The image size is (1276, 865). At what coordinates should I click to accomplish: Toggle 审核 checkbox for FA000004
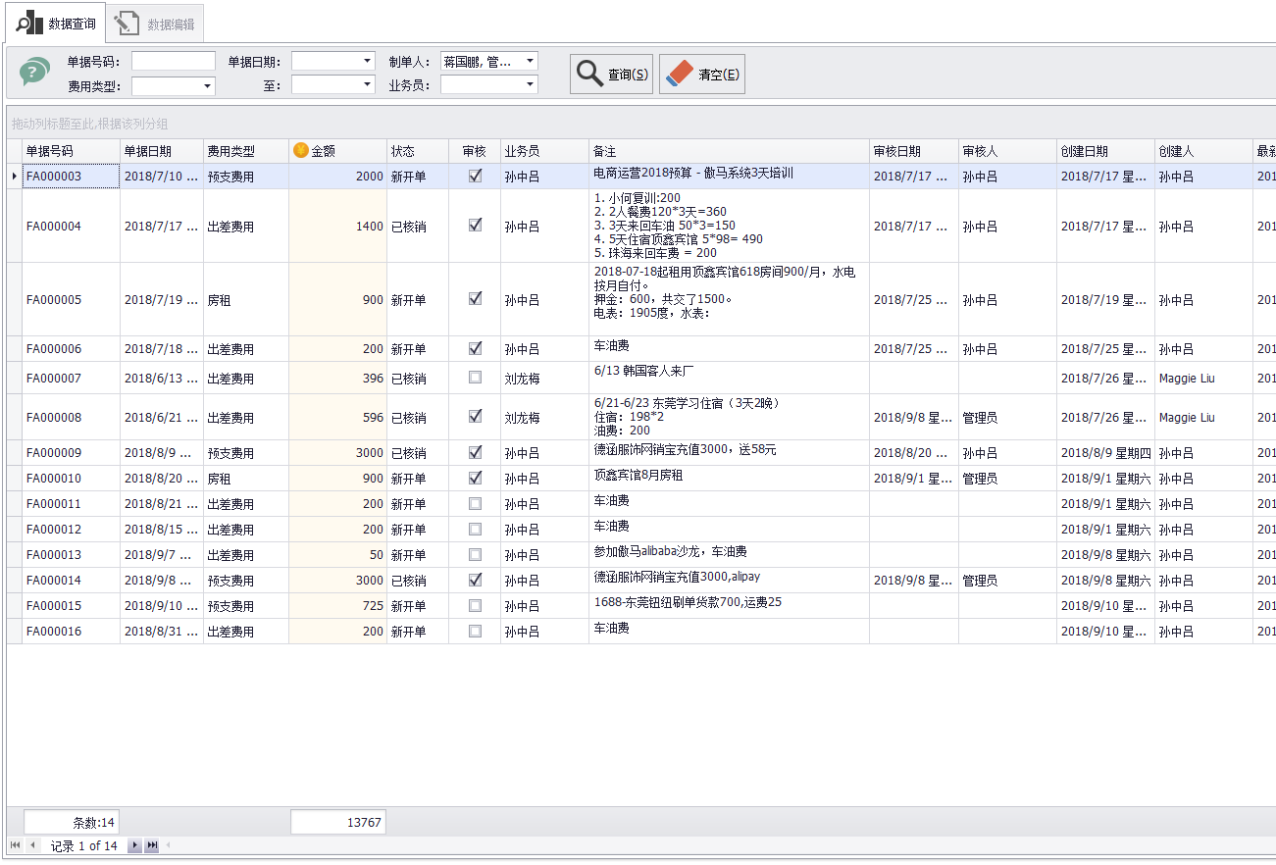(476, 225)
